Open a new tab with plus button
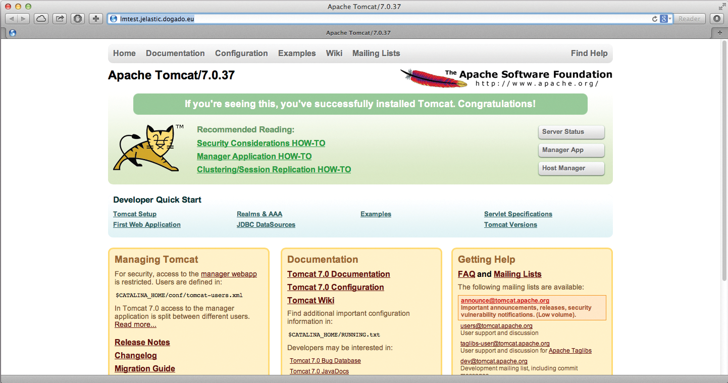This screenshot has width=728, height=383. coord(719,32)
